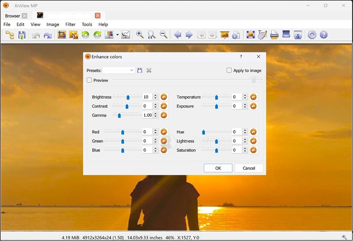Click the Undo arrow in toolbar

36,35
